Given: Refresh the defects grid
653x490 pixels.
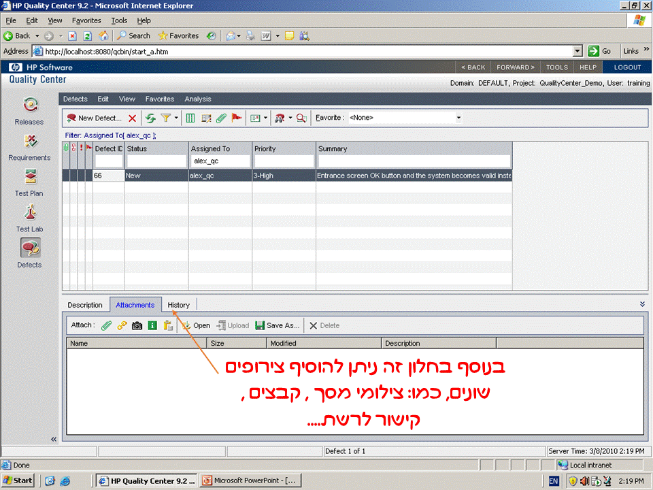Looking at the screenshot, I should pos(150,118).
